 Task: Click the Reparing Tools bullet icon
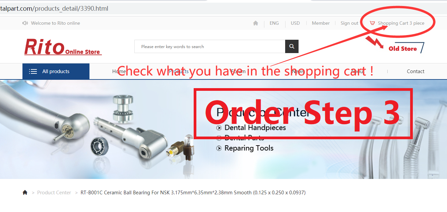click(219, 148)
